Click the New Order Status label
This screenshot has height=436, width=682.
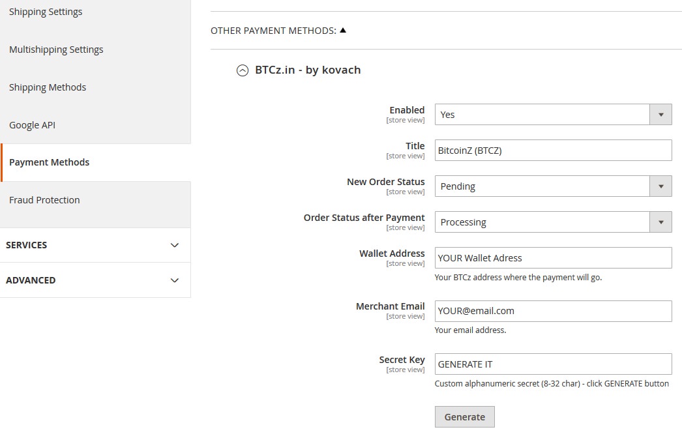coord(386,182)
